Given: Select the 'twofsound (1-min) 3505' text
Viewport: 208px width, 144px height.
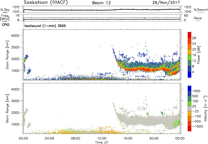Looking at the screenshot, I should (x=45, y=26).
